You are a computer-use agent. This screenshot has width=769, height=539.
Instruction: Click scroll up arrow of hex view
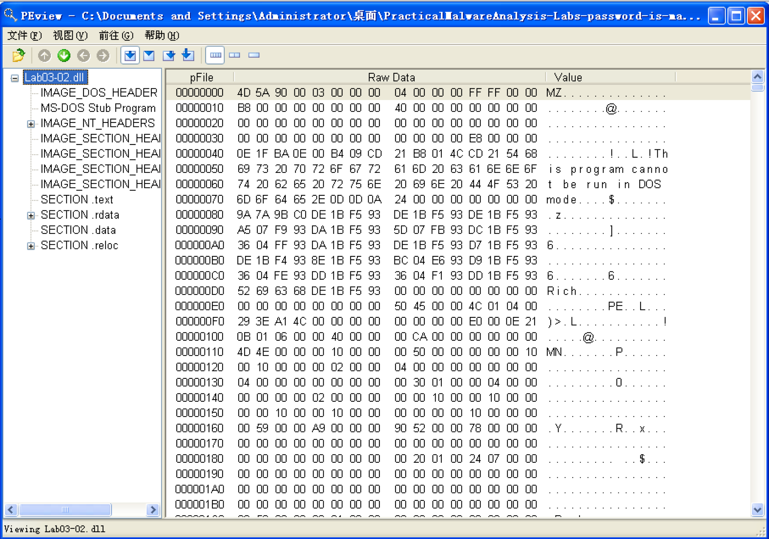[x=757, y=77]
